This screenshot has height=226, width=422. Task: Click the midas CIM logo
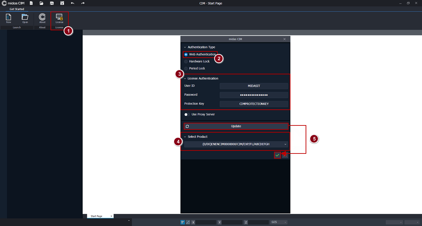coord(13,3)
